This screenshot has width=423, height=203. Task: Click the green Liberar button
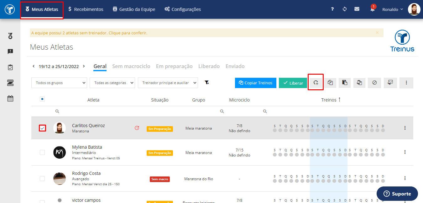(x=293, y=83)
